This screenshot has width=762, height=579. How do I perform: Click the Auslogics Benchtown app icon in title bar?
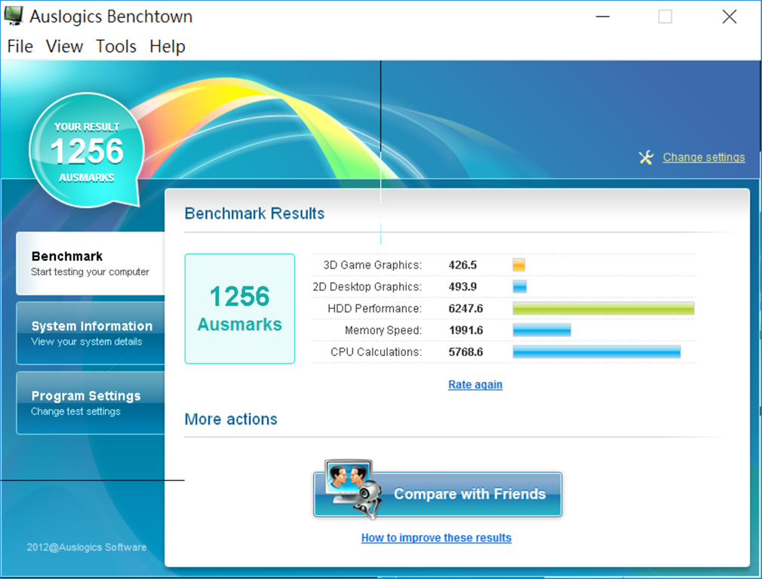coord(14,16)
